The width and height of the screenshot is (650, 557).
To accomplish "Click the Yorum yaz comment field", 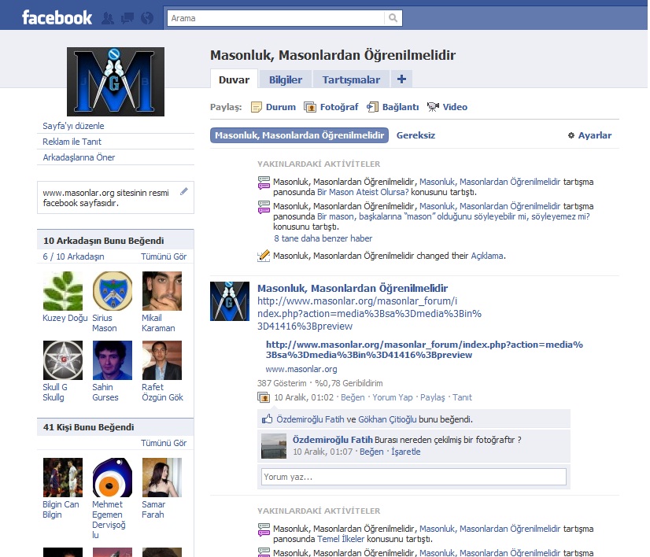I will click(x=413, y=477).
